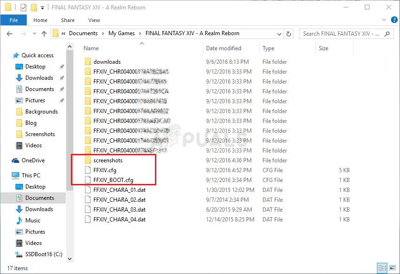The height and width of the screenshot is (274, 400).
Task: Select the FFXIV_CHARA_04.dat file name
Action: tap(119, 220)
